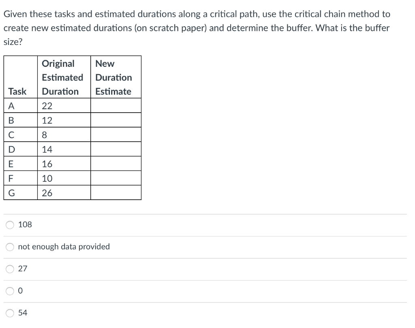Image resolution: width=415 pixels, height=328 pixels.
Task: Click the "108" answer label text
Action: pos(25,225)
